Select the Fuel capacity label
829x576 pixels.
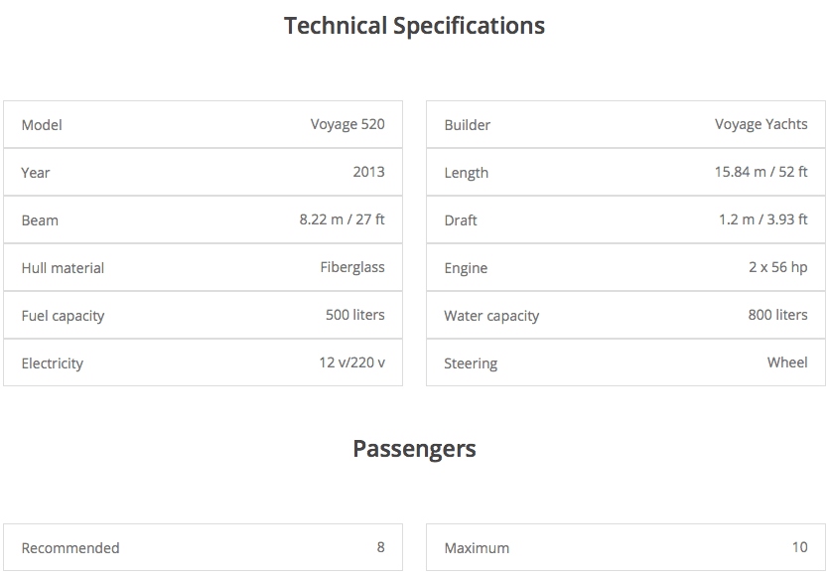pos(63,316)
